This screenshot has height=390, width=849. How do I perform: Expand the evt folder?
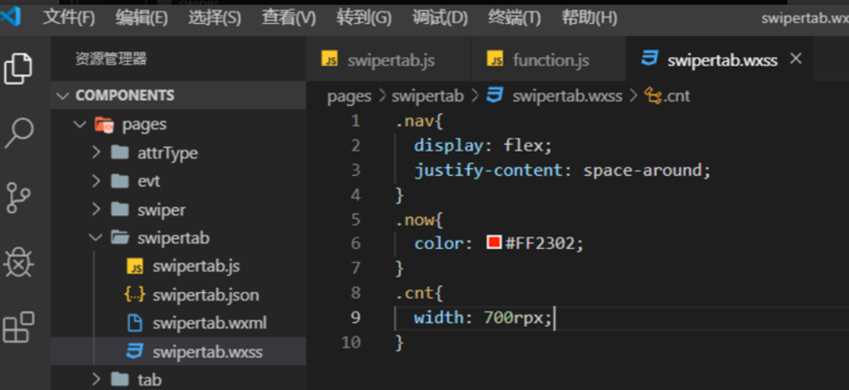point(97,181)
